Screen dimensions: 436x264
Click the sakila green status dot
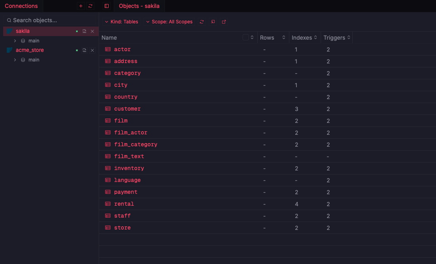point(77,31)
